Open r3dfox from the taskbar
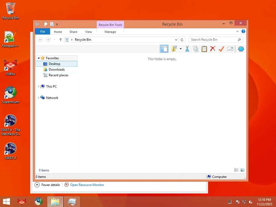The image size is (276, 207). [x=22, y=202]
